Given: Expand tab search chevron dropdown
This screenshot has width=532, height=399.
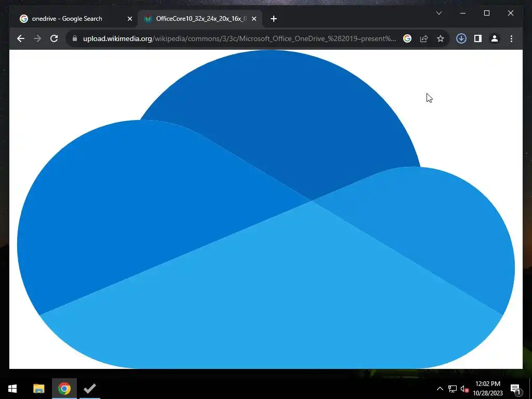Looking at the screenshot, I should [x=438, y=13].
